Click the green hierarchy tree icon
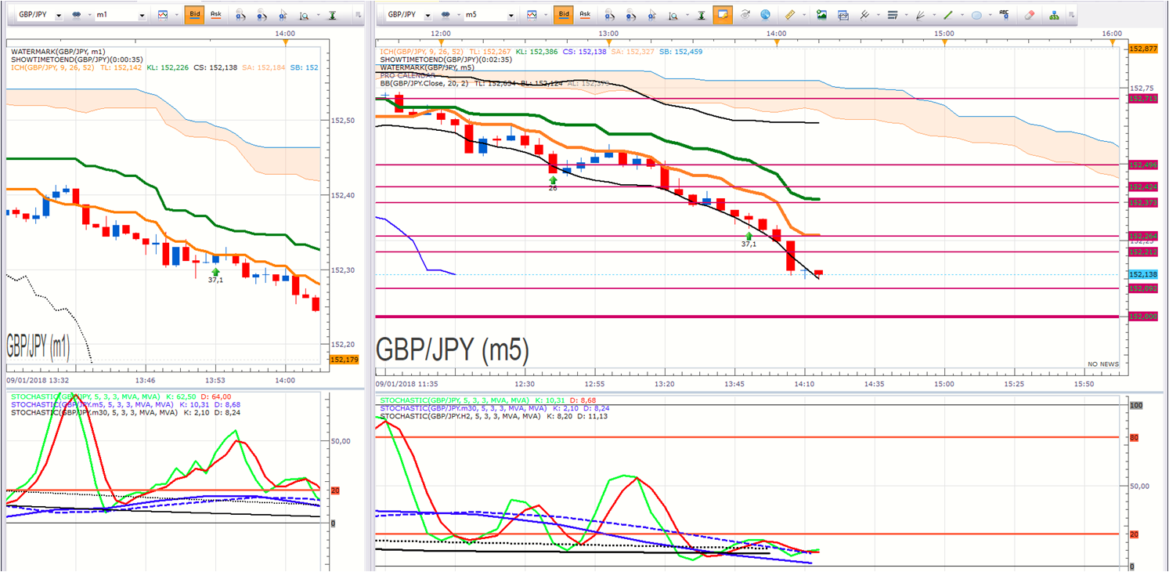This screenshot has width=1169, height=572. click(1054, 15)
